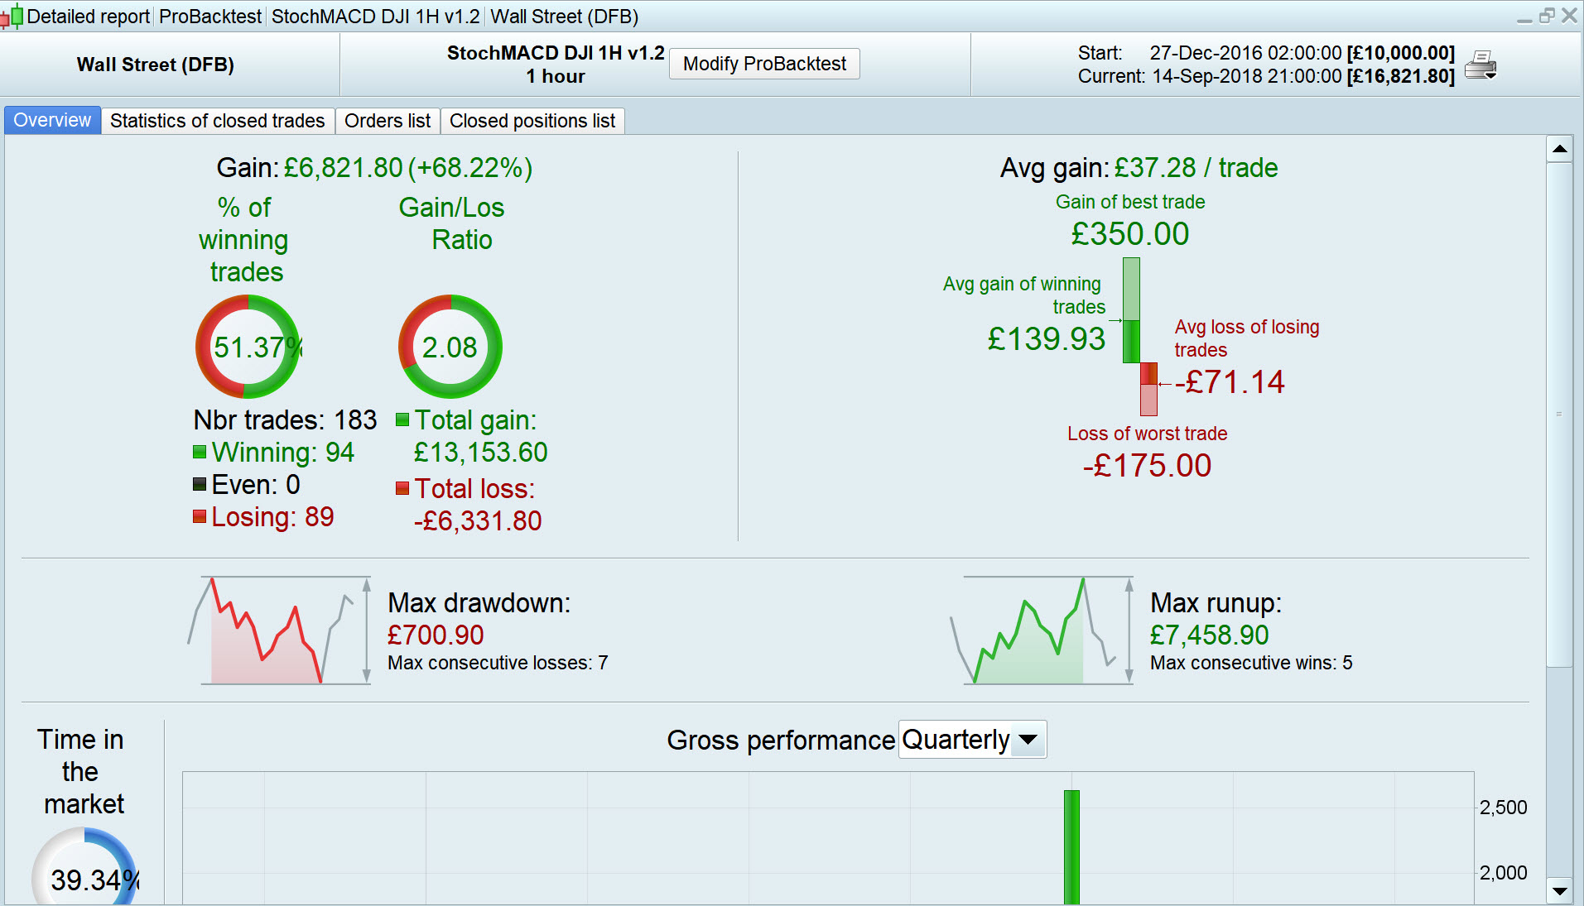Open the Orders list tab
This screenshot has width=1584, height=906.
(x=388, y=121)
